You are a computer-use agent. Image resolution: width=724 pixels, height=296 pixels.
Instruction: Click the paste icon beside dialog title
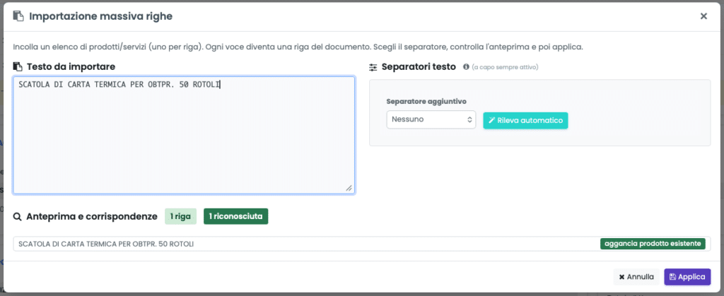click(18, 16)
